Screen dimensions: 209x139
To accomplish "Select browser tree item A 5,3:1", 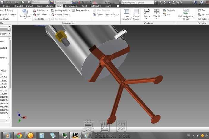I will coord(4,77).
